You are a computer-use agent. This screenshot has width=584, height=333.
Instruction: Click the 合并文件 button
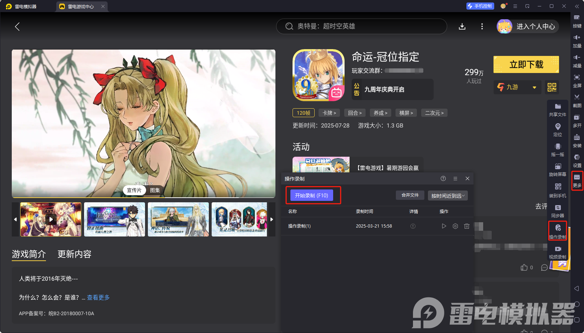[x=410, y=195]
